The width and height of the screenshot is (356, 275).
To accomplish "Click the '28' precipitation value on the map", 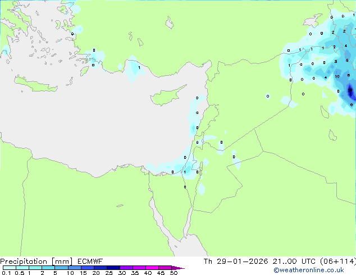I will (350, 90).
